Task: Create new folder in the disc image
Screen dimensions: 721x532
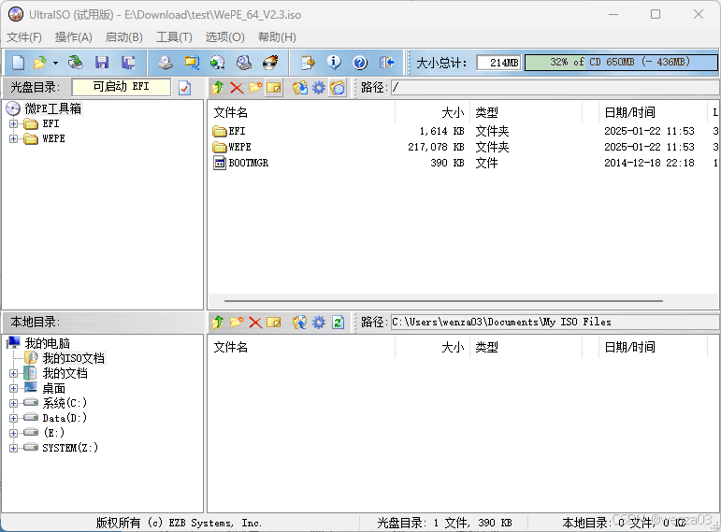Action: coord(255,87)
